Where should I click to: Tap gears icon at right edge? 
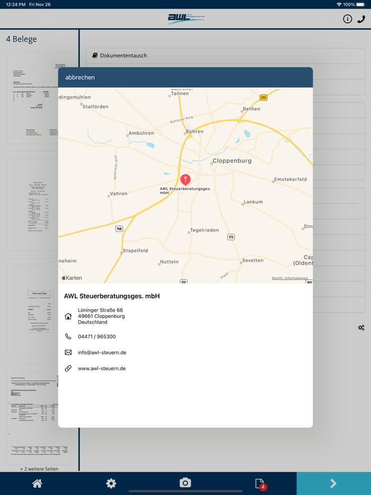[361, 328]
